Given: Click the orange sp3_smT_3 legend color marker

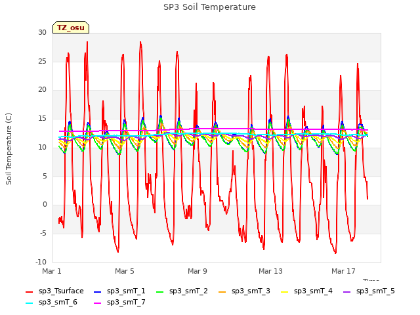Looking at the screenshot, I should pos(222,291).
